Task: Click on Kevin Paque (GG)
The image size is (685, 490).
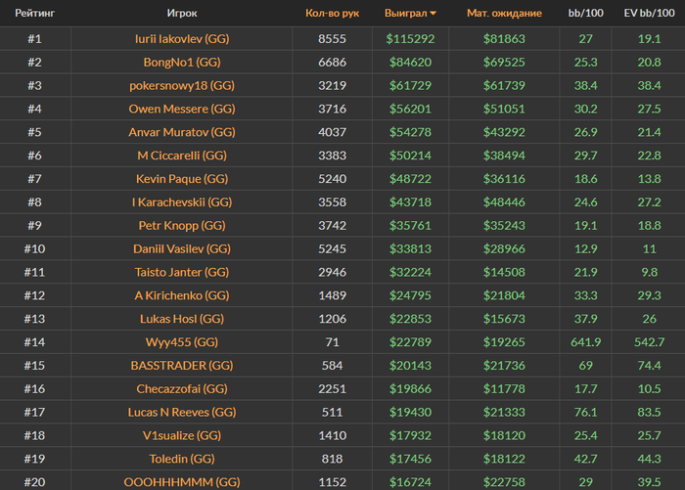Action: coord(182,179)
